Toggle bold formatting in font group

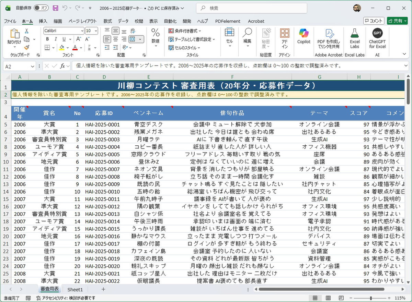pyautogui.click(x=47, y=39)
